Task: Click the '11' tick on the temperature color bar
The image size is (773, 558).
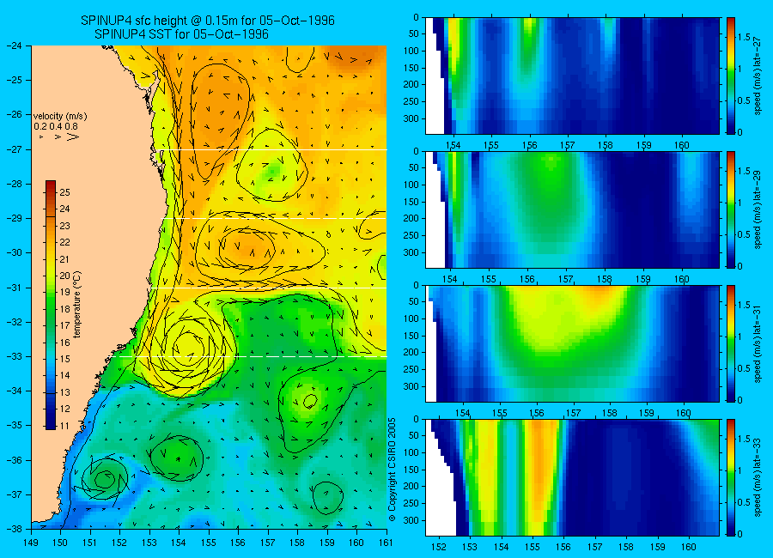Action: (x=64, y=426)
